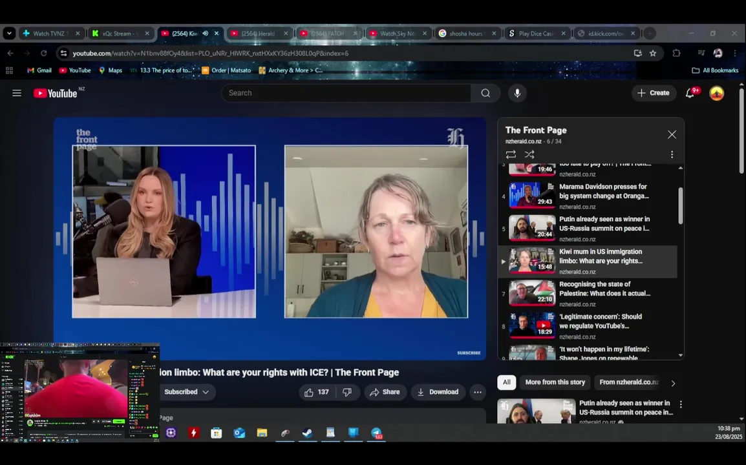Reload the current page

(x=44, y=53)
